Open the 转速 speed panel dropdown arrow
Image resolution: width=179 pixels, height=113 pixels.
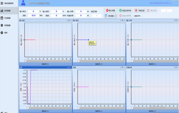pyautogui.click(x=121, y=68)
